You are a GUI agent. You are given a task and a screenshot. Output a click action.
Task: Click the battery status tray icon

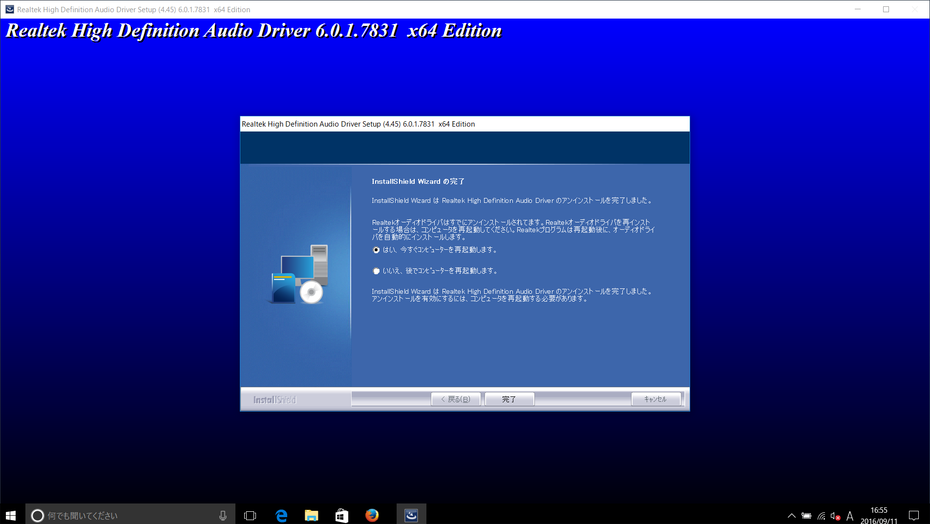[x=806, y=516]
